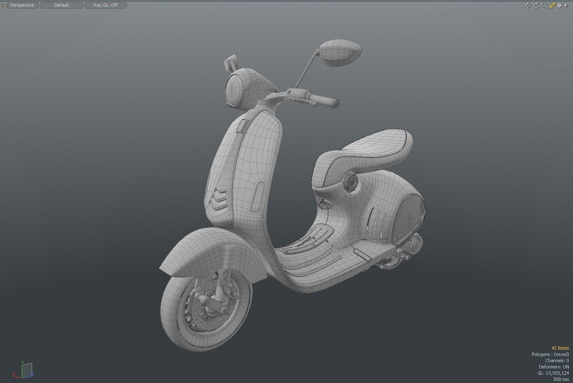
Task: Click the viewport pan (move arrows) icon
Action: coord(528,5)
